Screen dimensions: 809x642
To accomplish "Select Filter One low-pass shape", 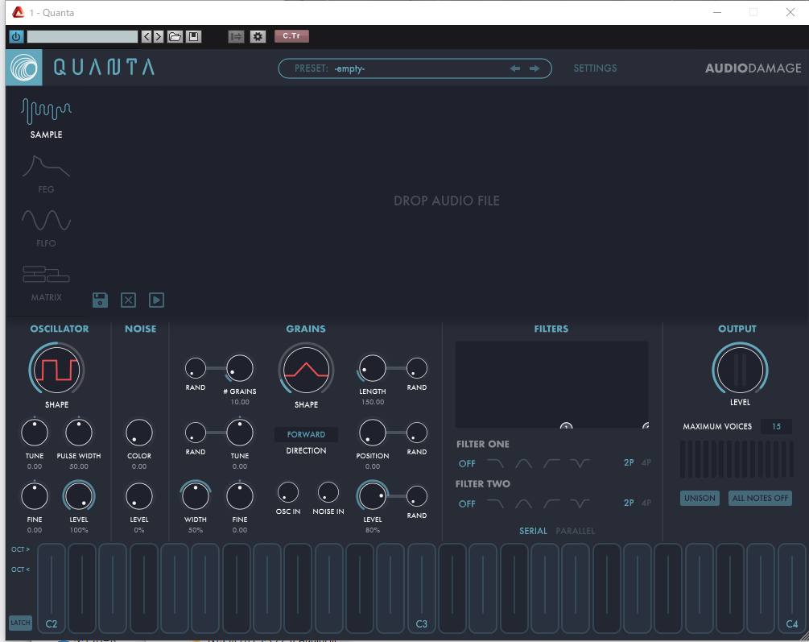I will click(x=495, y=463).
